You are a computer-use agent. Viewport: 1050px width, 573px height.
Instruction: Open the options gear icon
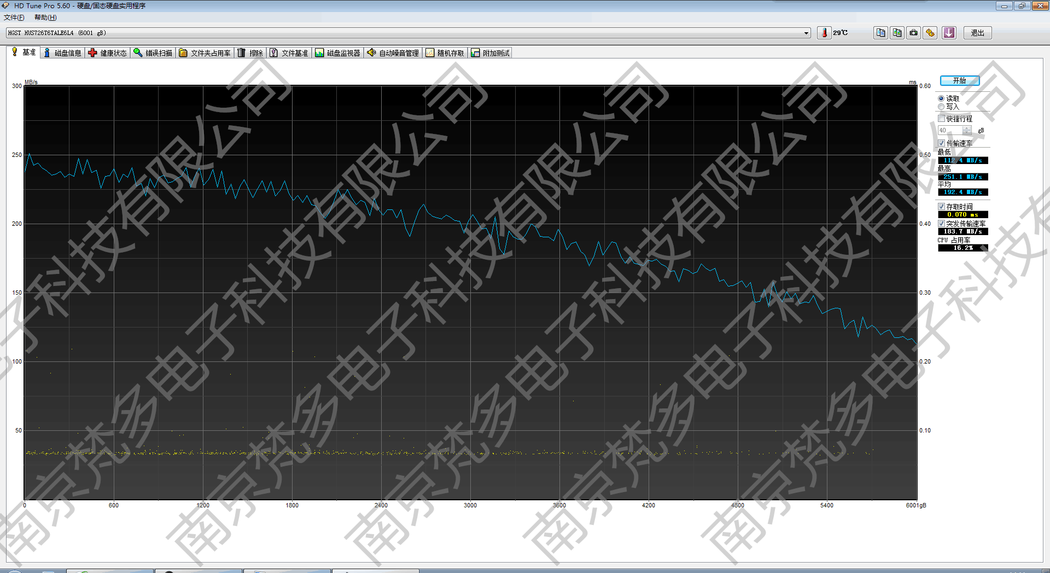[930, 33]
